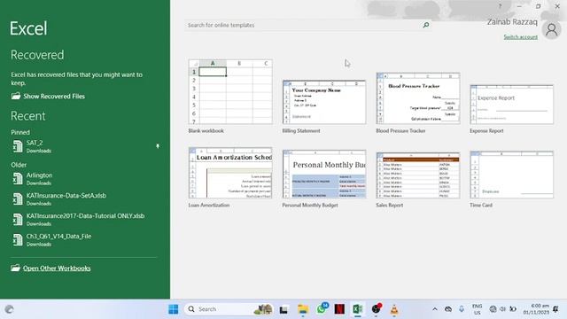
Task: Open the clock and date flyout
Action: pos(536,309)
